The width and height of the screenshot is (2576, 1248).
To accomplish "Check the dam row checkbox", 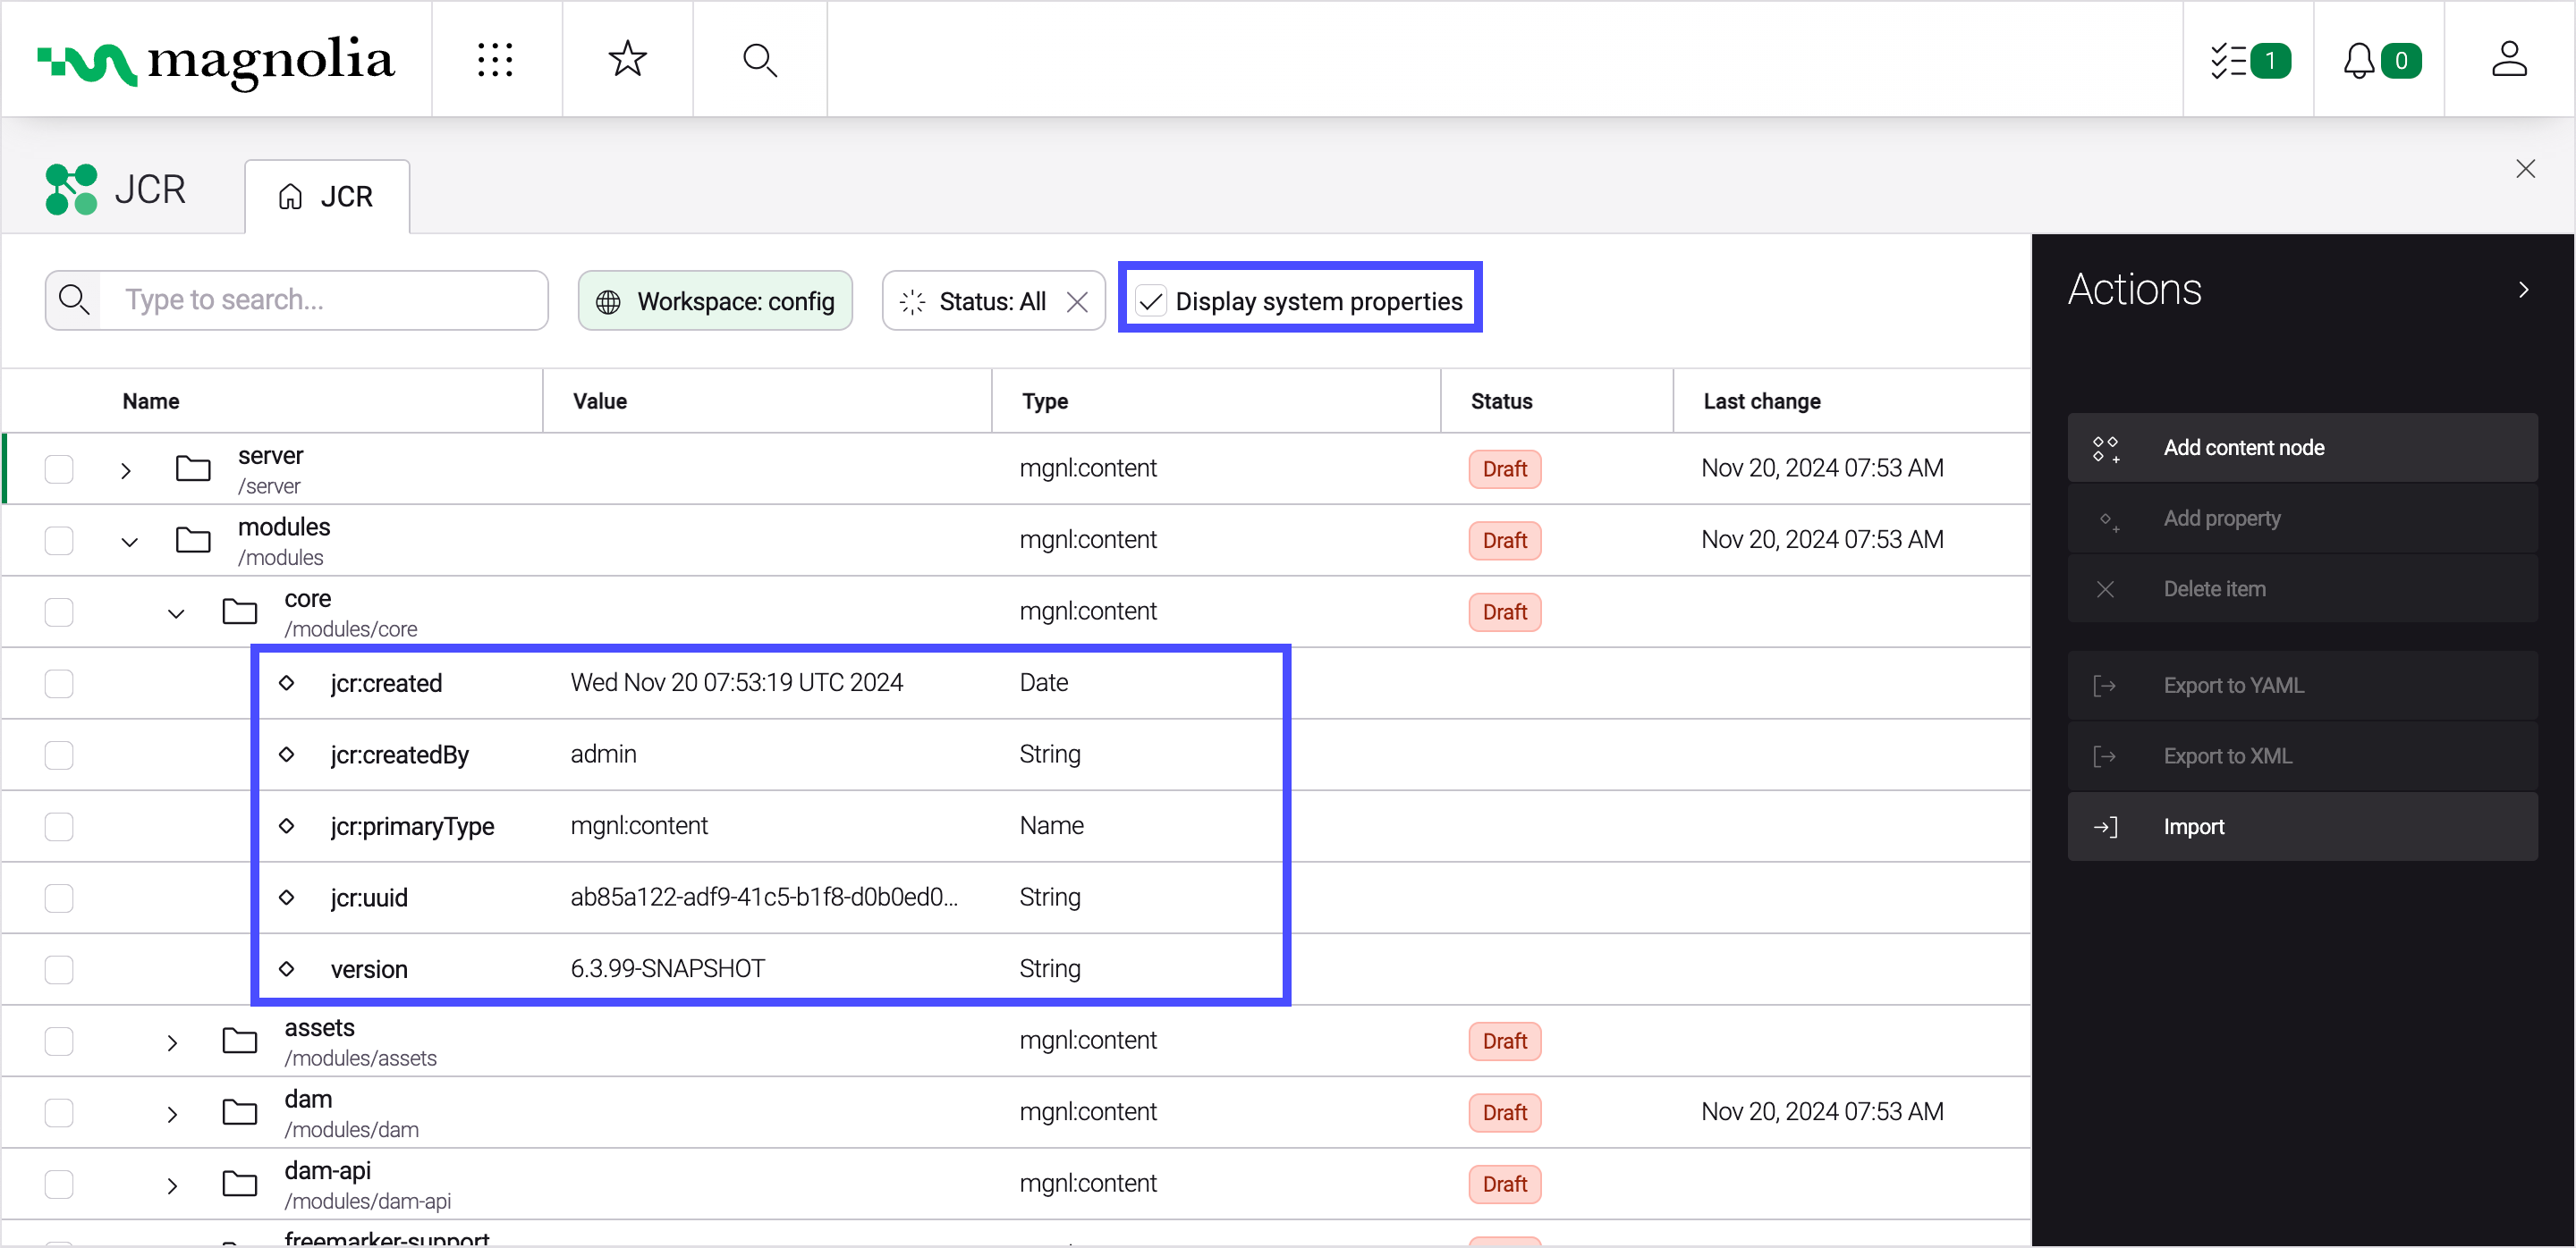I will (59, 1112).
